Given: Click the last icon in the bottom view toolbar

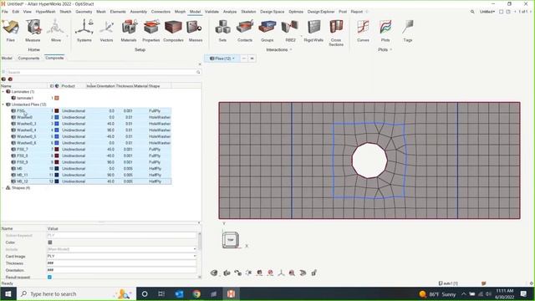Looking at the screenshot, I should pyautogui.click(x=314, y=273).
